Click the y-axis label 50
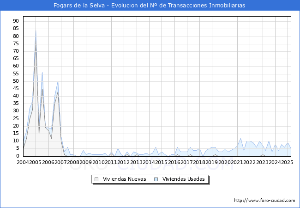The image size is (300, 208). (16, 81)
